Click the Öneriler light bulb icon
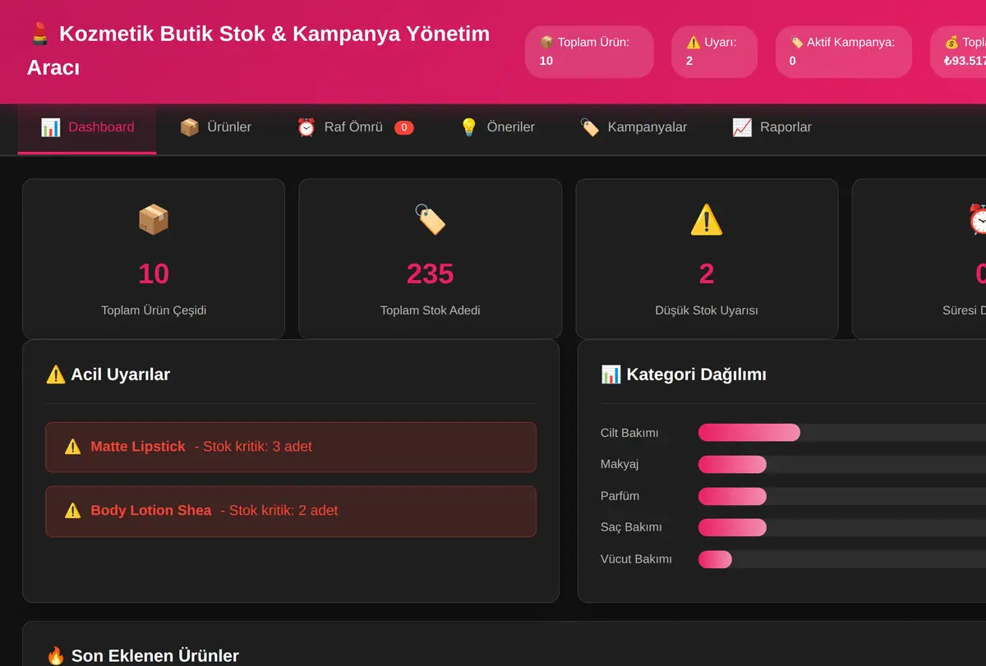The height and width of the screenshot is (666, 986). (x=469, y=127)
